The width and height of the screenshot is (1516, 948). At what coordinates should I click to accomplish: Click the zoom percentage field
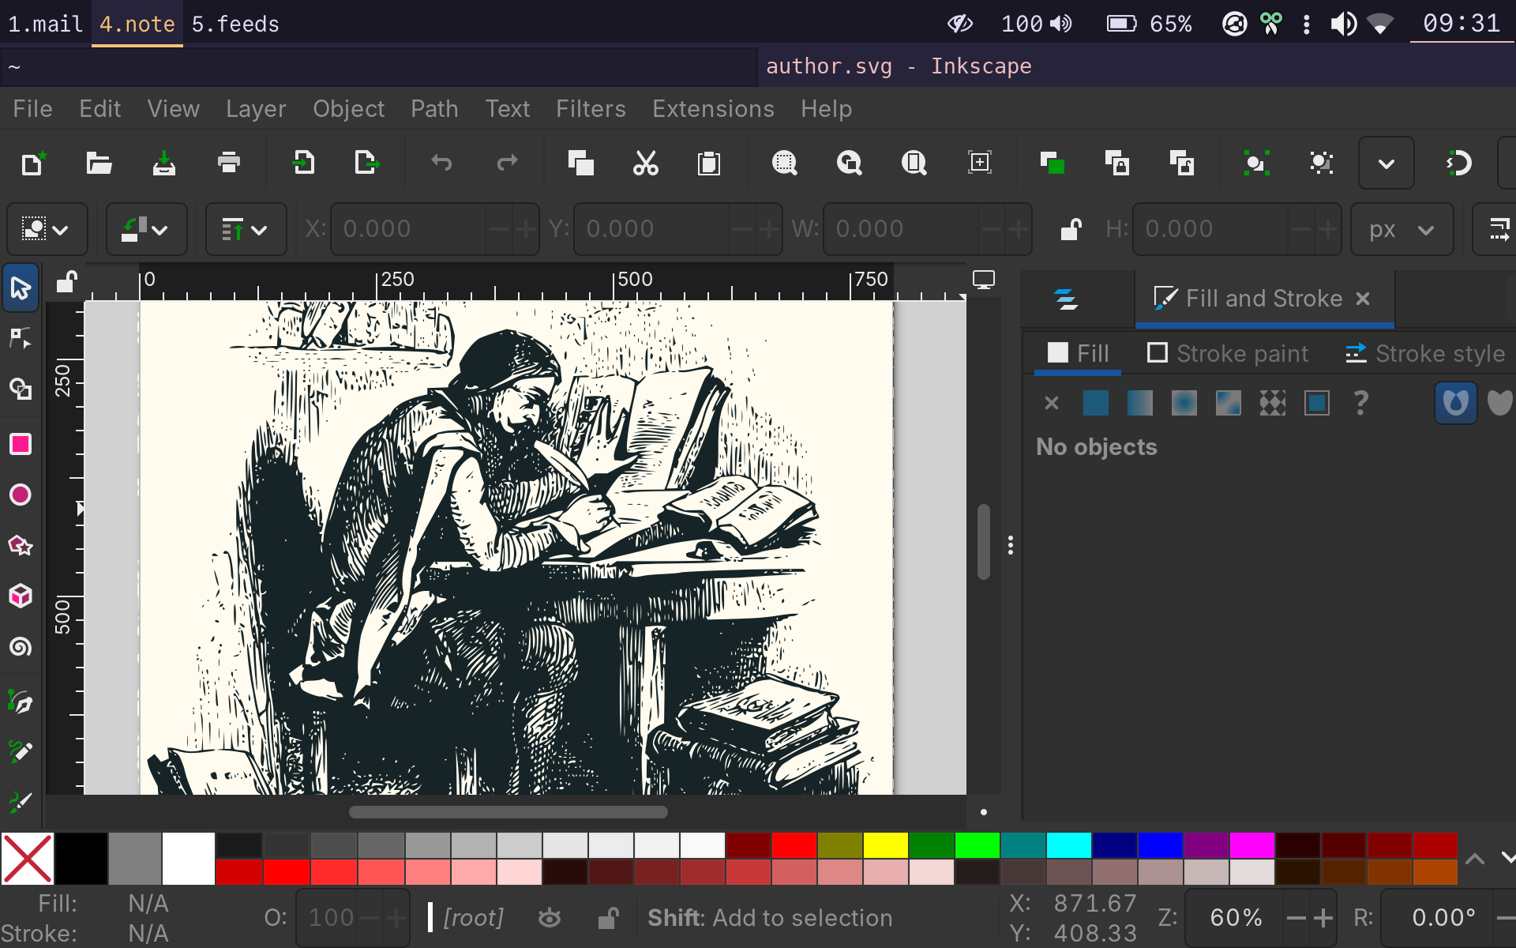[x=1236, y=918]
